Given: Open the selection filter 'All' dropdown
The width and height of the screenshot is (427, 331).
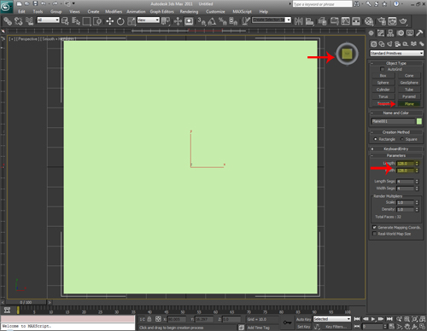Looking at the screenshot, I should tap(49, 20).
